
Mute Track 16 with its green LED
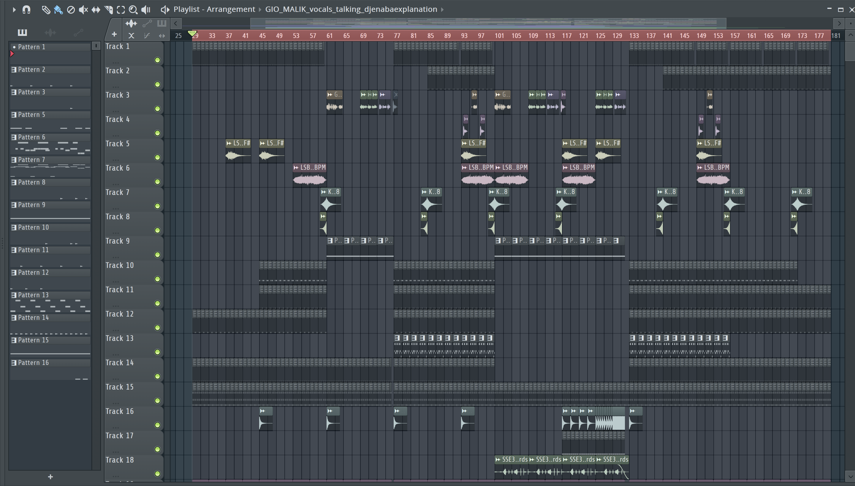click(157, 425)
